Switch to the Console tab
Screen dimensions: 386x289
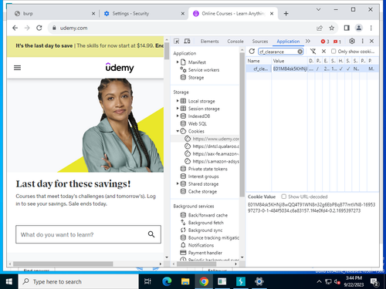point(235,42)
